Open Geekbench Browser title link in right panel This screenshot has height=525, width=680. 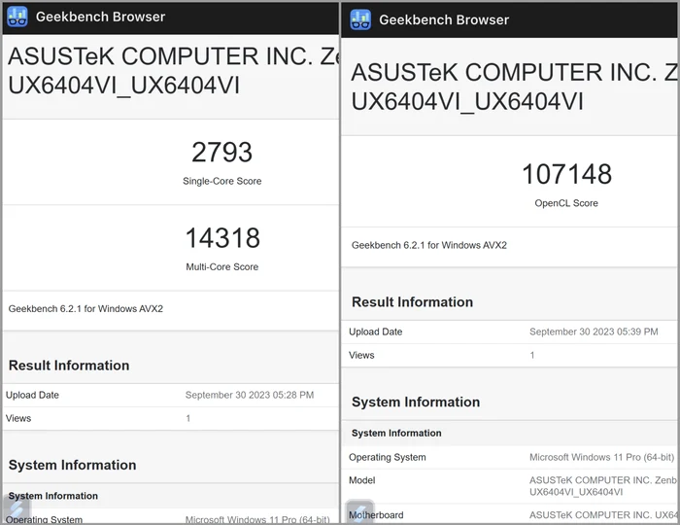[444, 19]
